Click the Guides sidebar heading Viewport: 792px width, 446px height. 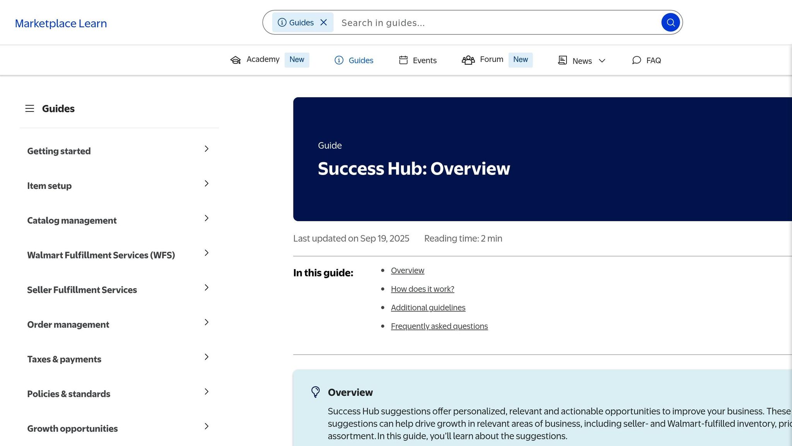point(58,108)
